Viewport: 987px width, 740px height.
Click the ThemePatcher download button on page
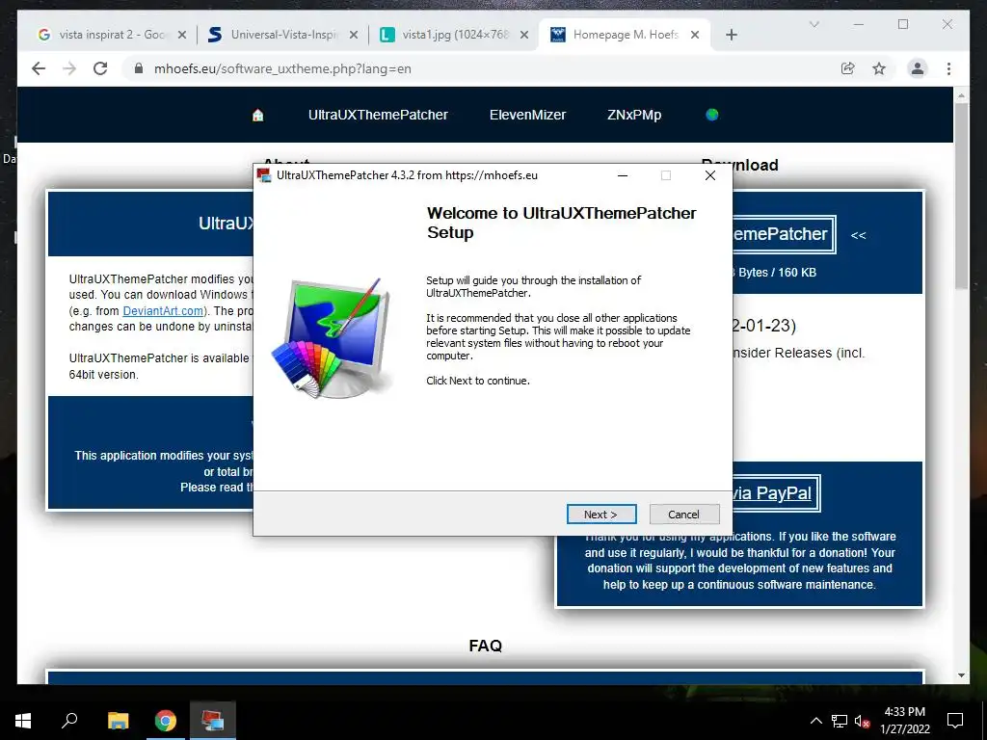pos(784,235)
